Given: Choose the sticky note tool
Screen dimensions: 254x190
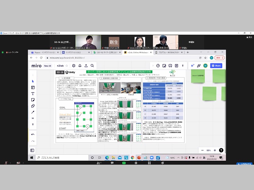Looking at the screenshot, I should tap(33, 99).
